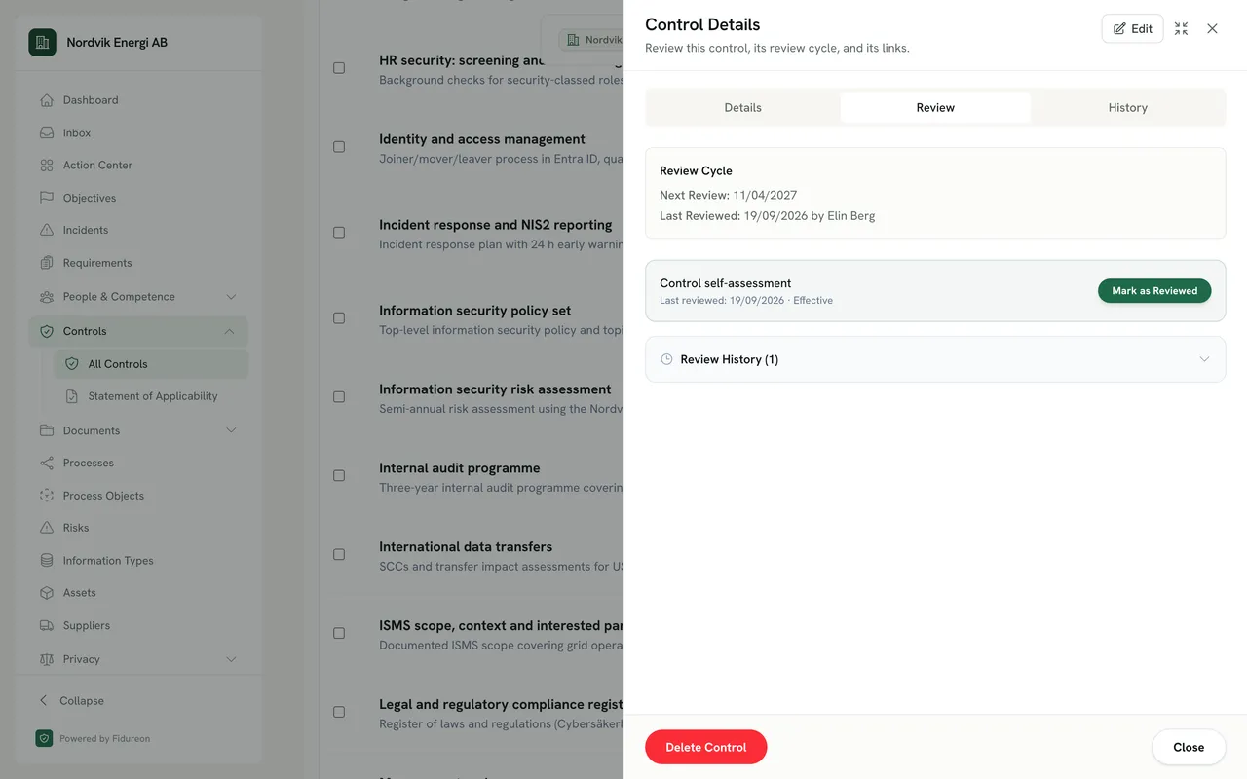This screenshot has width=1247, height=779.
Task: Expand the Documents menu chevron
Action: click(231, 430)
